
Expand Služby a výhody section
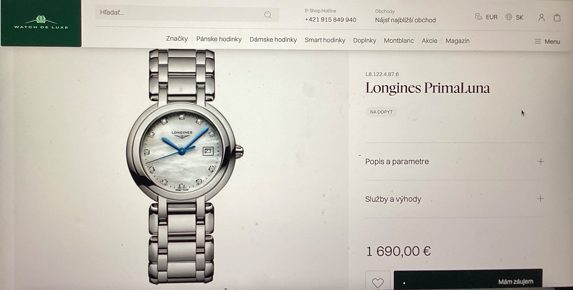pos(454,199)
